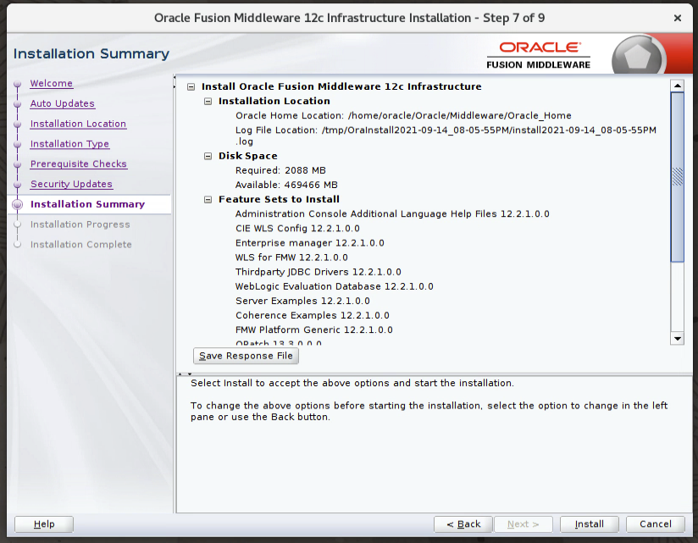Click the Installation Location step bullet icon
This screenshot has width=698, height=543.
point(17,125)
